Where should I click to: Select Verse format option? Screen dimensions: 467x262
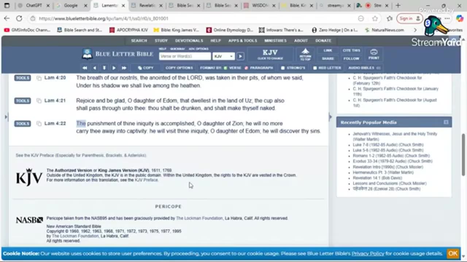232,68
